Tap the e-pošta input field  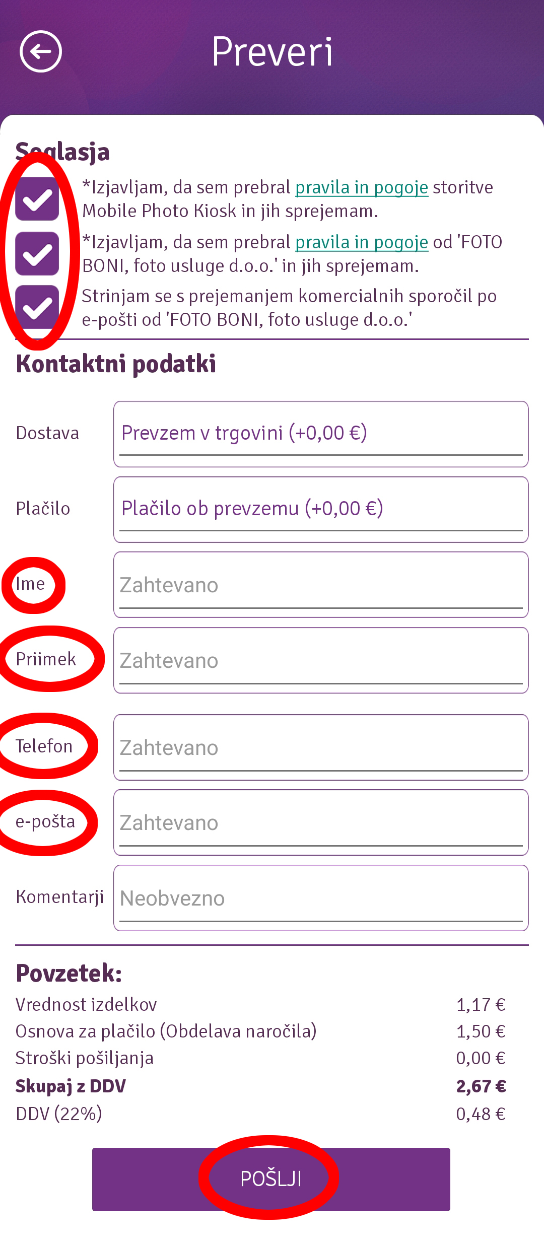click(x=321, y=822)
